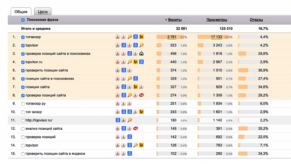291x164 pixels.
Task: Click the phrase позиции сайта в поисковиках
Action: coord(50,79)
